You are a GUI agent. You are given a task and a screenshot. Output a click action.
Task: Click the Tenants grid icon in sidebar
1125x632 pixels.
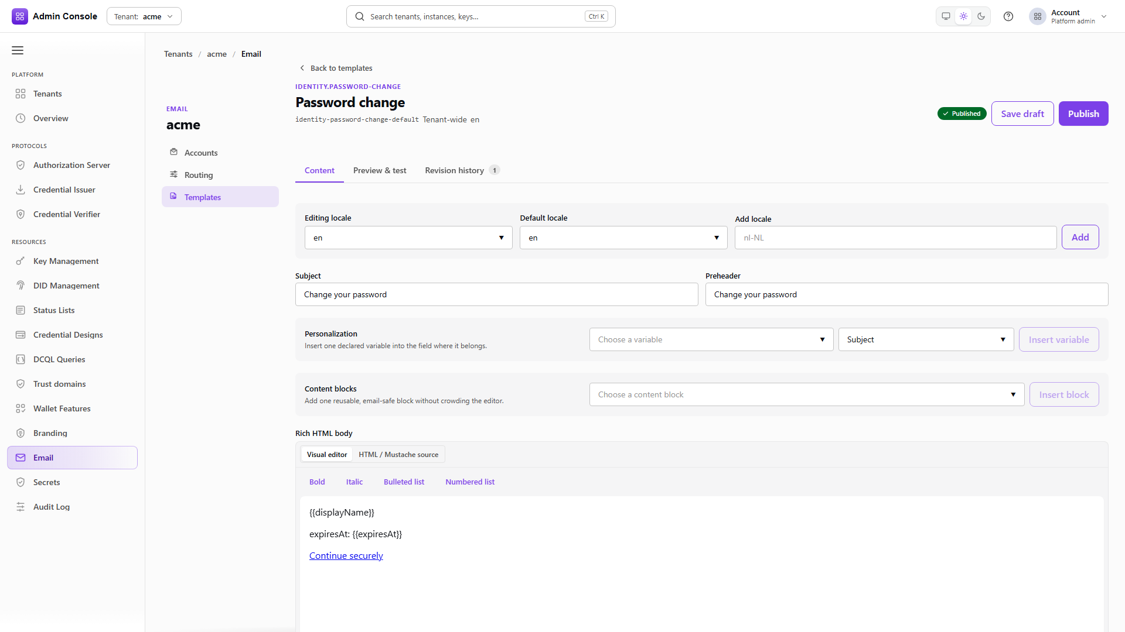click(21, 94)
